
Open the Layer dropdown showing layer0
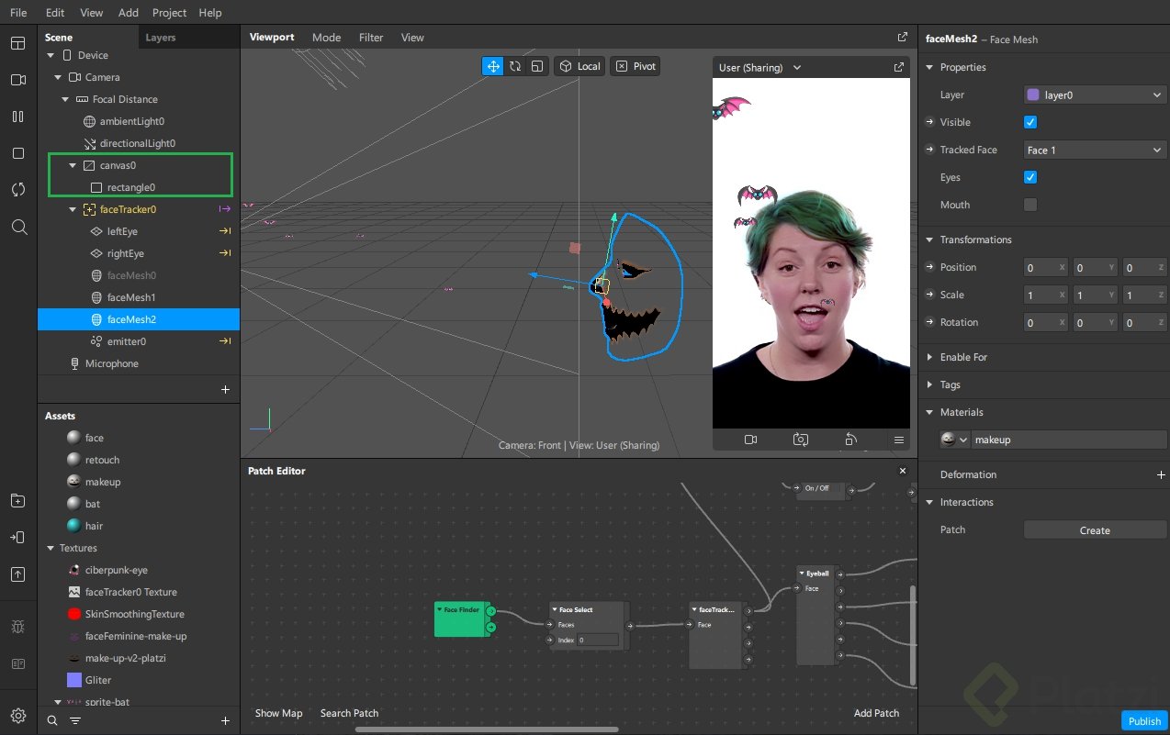coord(1095,95)
